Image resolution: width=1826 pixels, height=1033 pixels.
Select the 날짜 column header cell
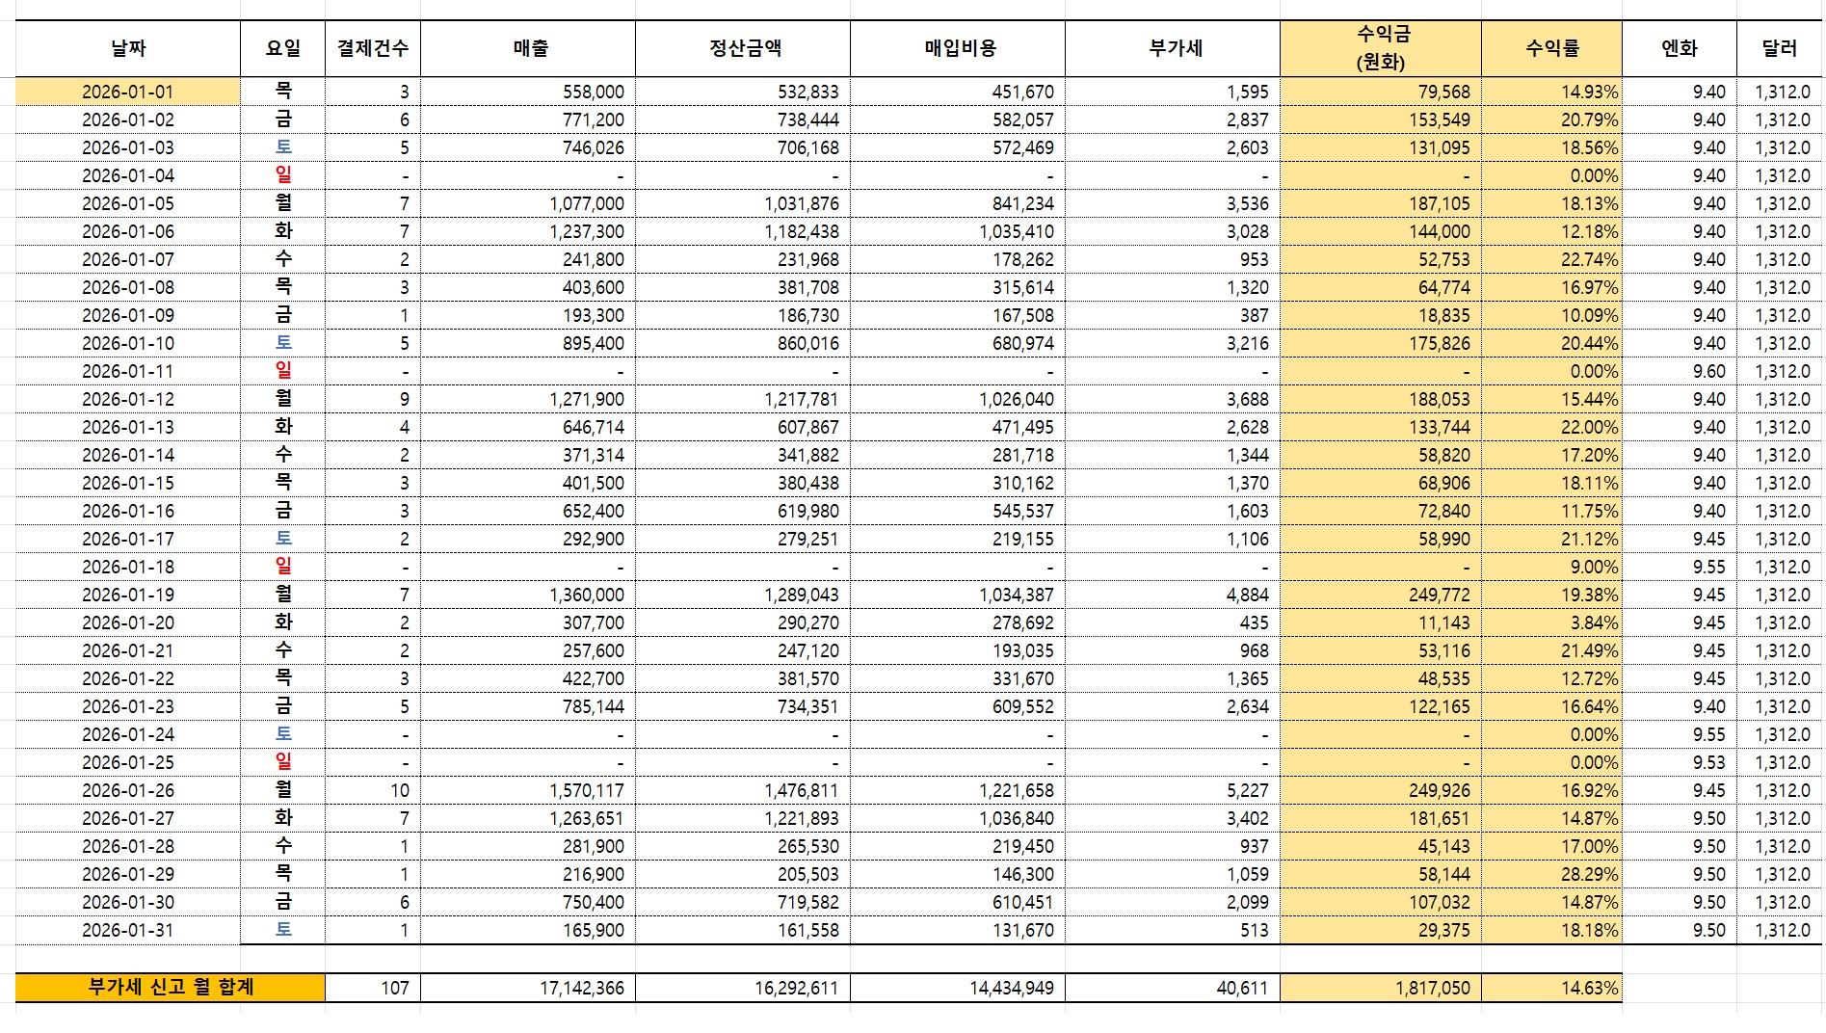pos(128,48)
